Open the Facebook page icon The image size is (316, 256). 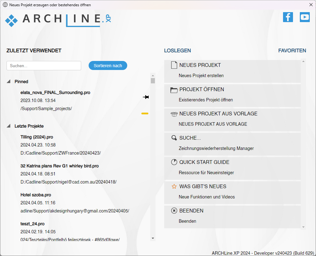tap(288, 17)
